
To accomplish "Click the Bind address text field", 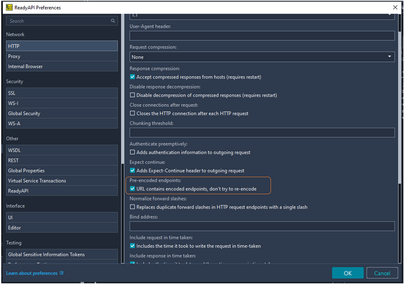I will pos(261,226).
